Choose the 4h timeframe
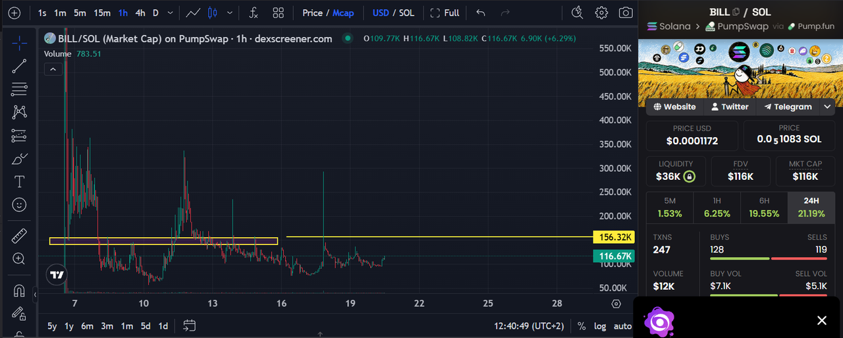The image size is (843, 338). point(140,13)
